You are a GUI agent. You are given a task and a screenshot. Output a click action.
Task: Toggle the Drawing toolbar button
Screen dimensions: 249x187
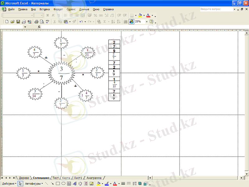pos(131,22)
